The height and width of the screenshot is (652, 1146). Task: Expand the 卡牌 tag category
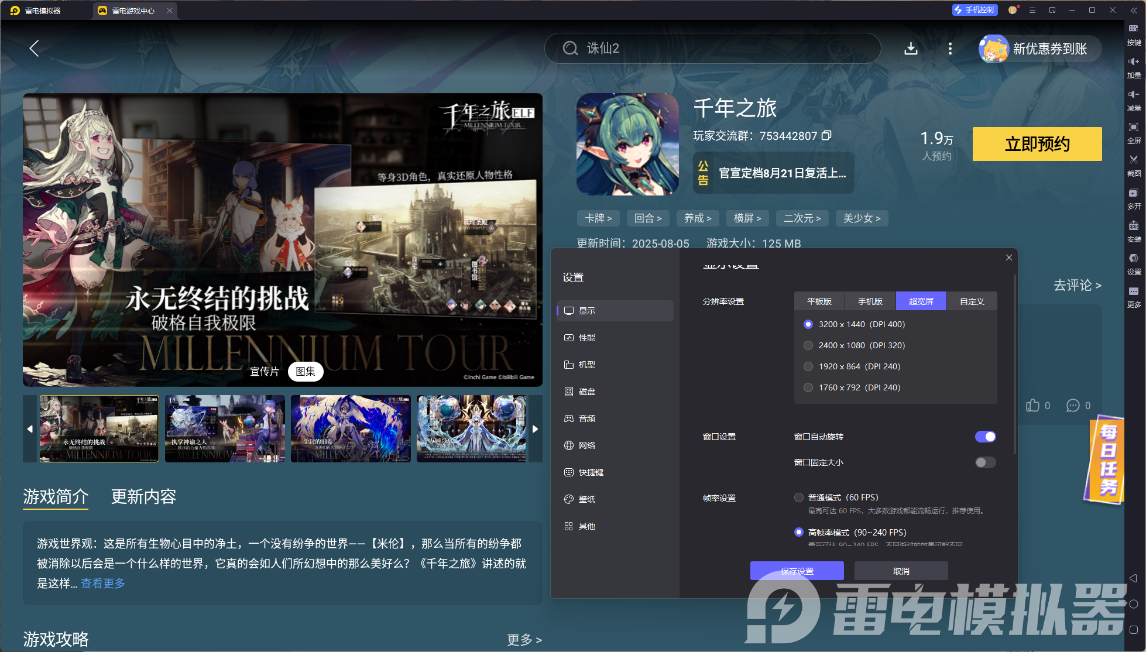[x=598, y=218]
